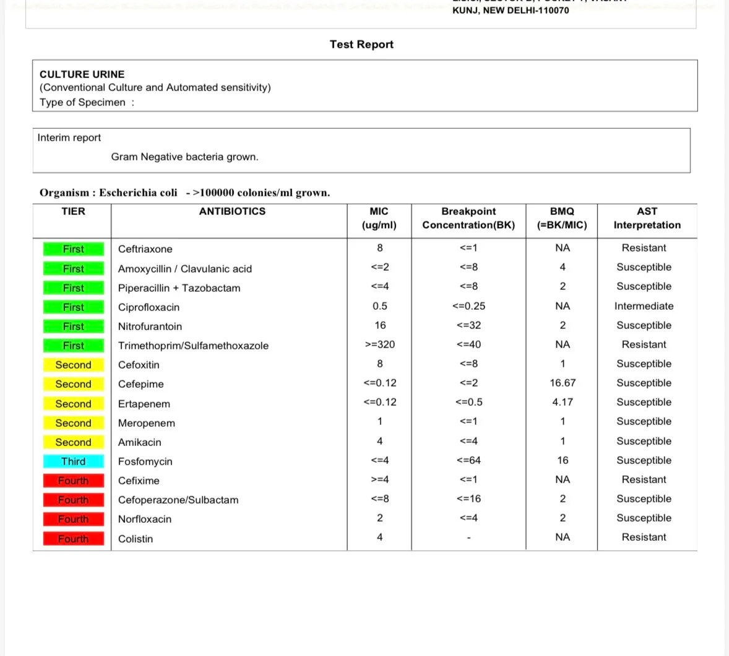Select the red Fourth tier badge for Colistin
The width and height of the screenshot is (729, 656).
[x=74, y=539]
